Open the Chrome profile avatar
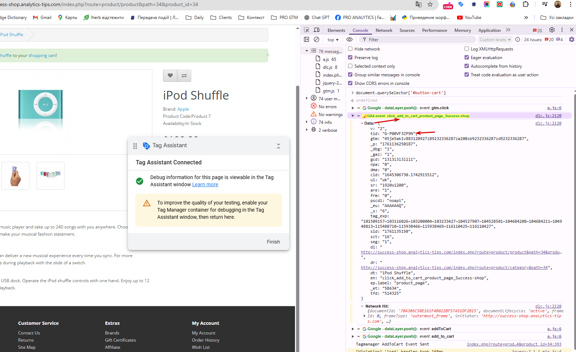The width and height of the screenshot is (576, 352). 558,4
